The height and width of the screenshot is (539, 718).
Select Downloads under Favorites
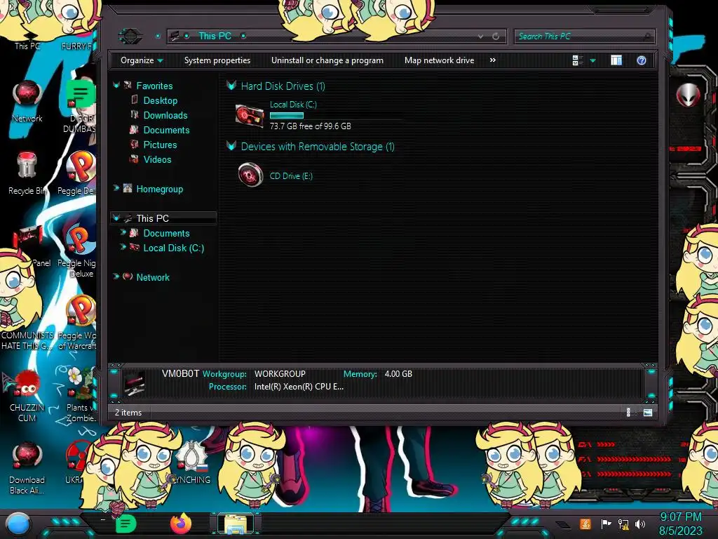click(165, 115)
